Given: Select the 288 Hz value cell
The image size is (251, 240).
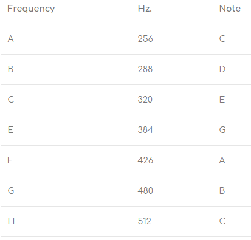Looking at the screenshot, I should click(x=145, y=69).
